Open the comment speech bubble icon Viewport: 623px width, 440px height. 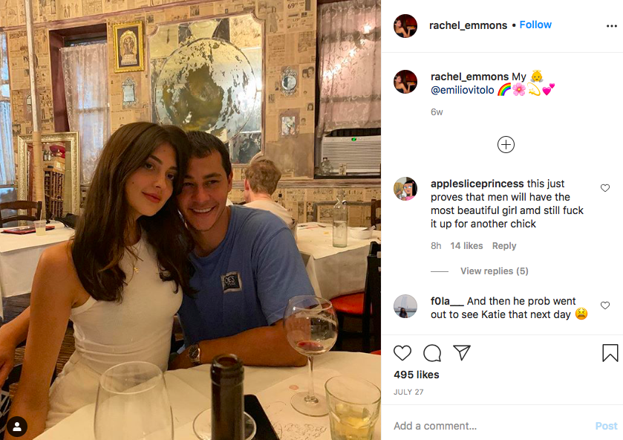(432, 353)
